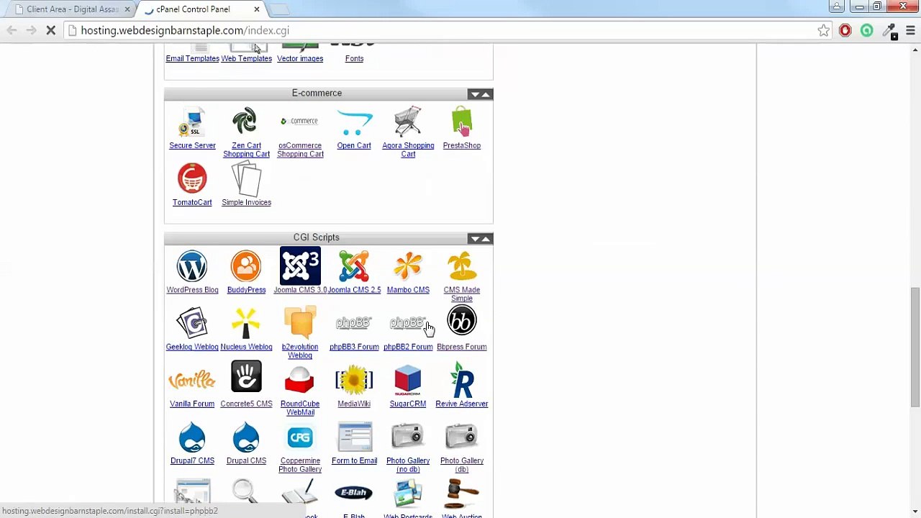
Task: Bookmark this page with the star
Action: coord(823,30)
